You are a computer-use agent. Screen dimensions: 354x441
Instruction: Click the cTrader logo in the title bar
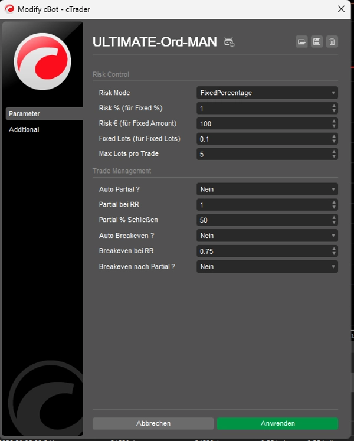click(x=9, y=9)
